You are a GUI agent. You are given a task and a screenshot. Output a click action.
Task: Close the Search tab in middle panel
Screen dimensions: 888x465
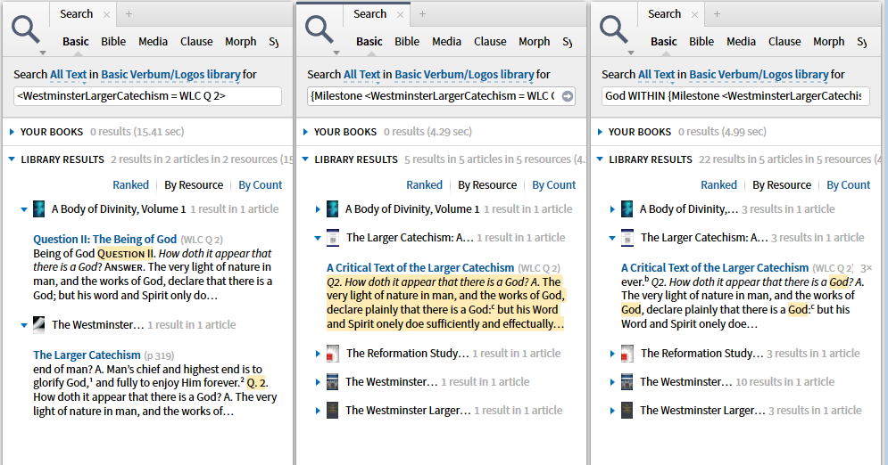click(x=401, y=14)
